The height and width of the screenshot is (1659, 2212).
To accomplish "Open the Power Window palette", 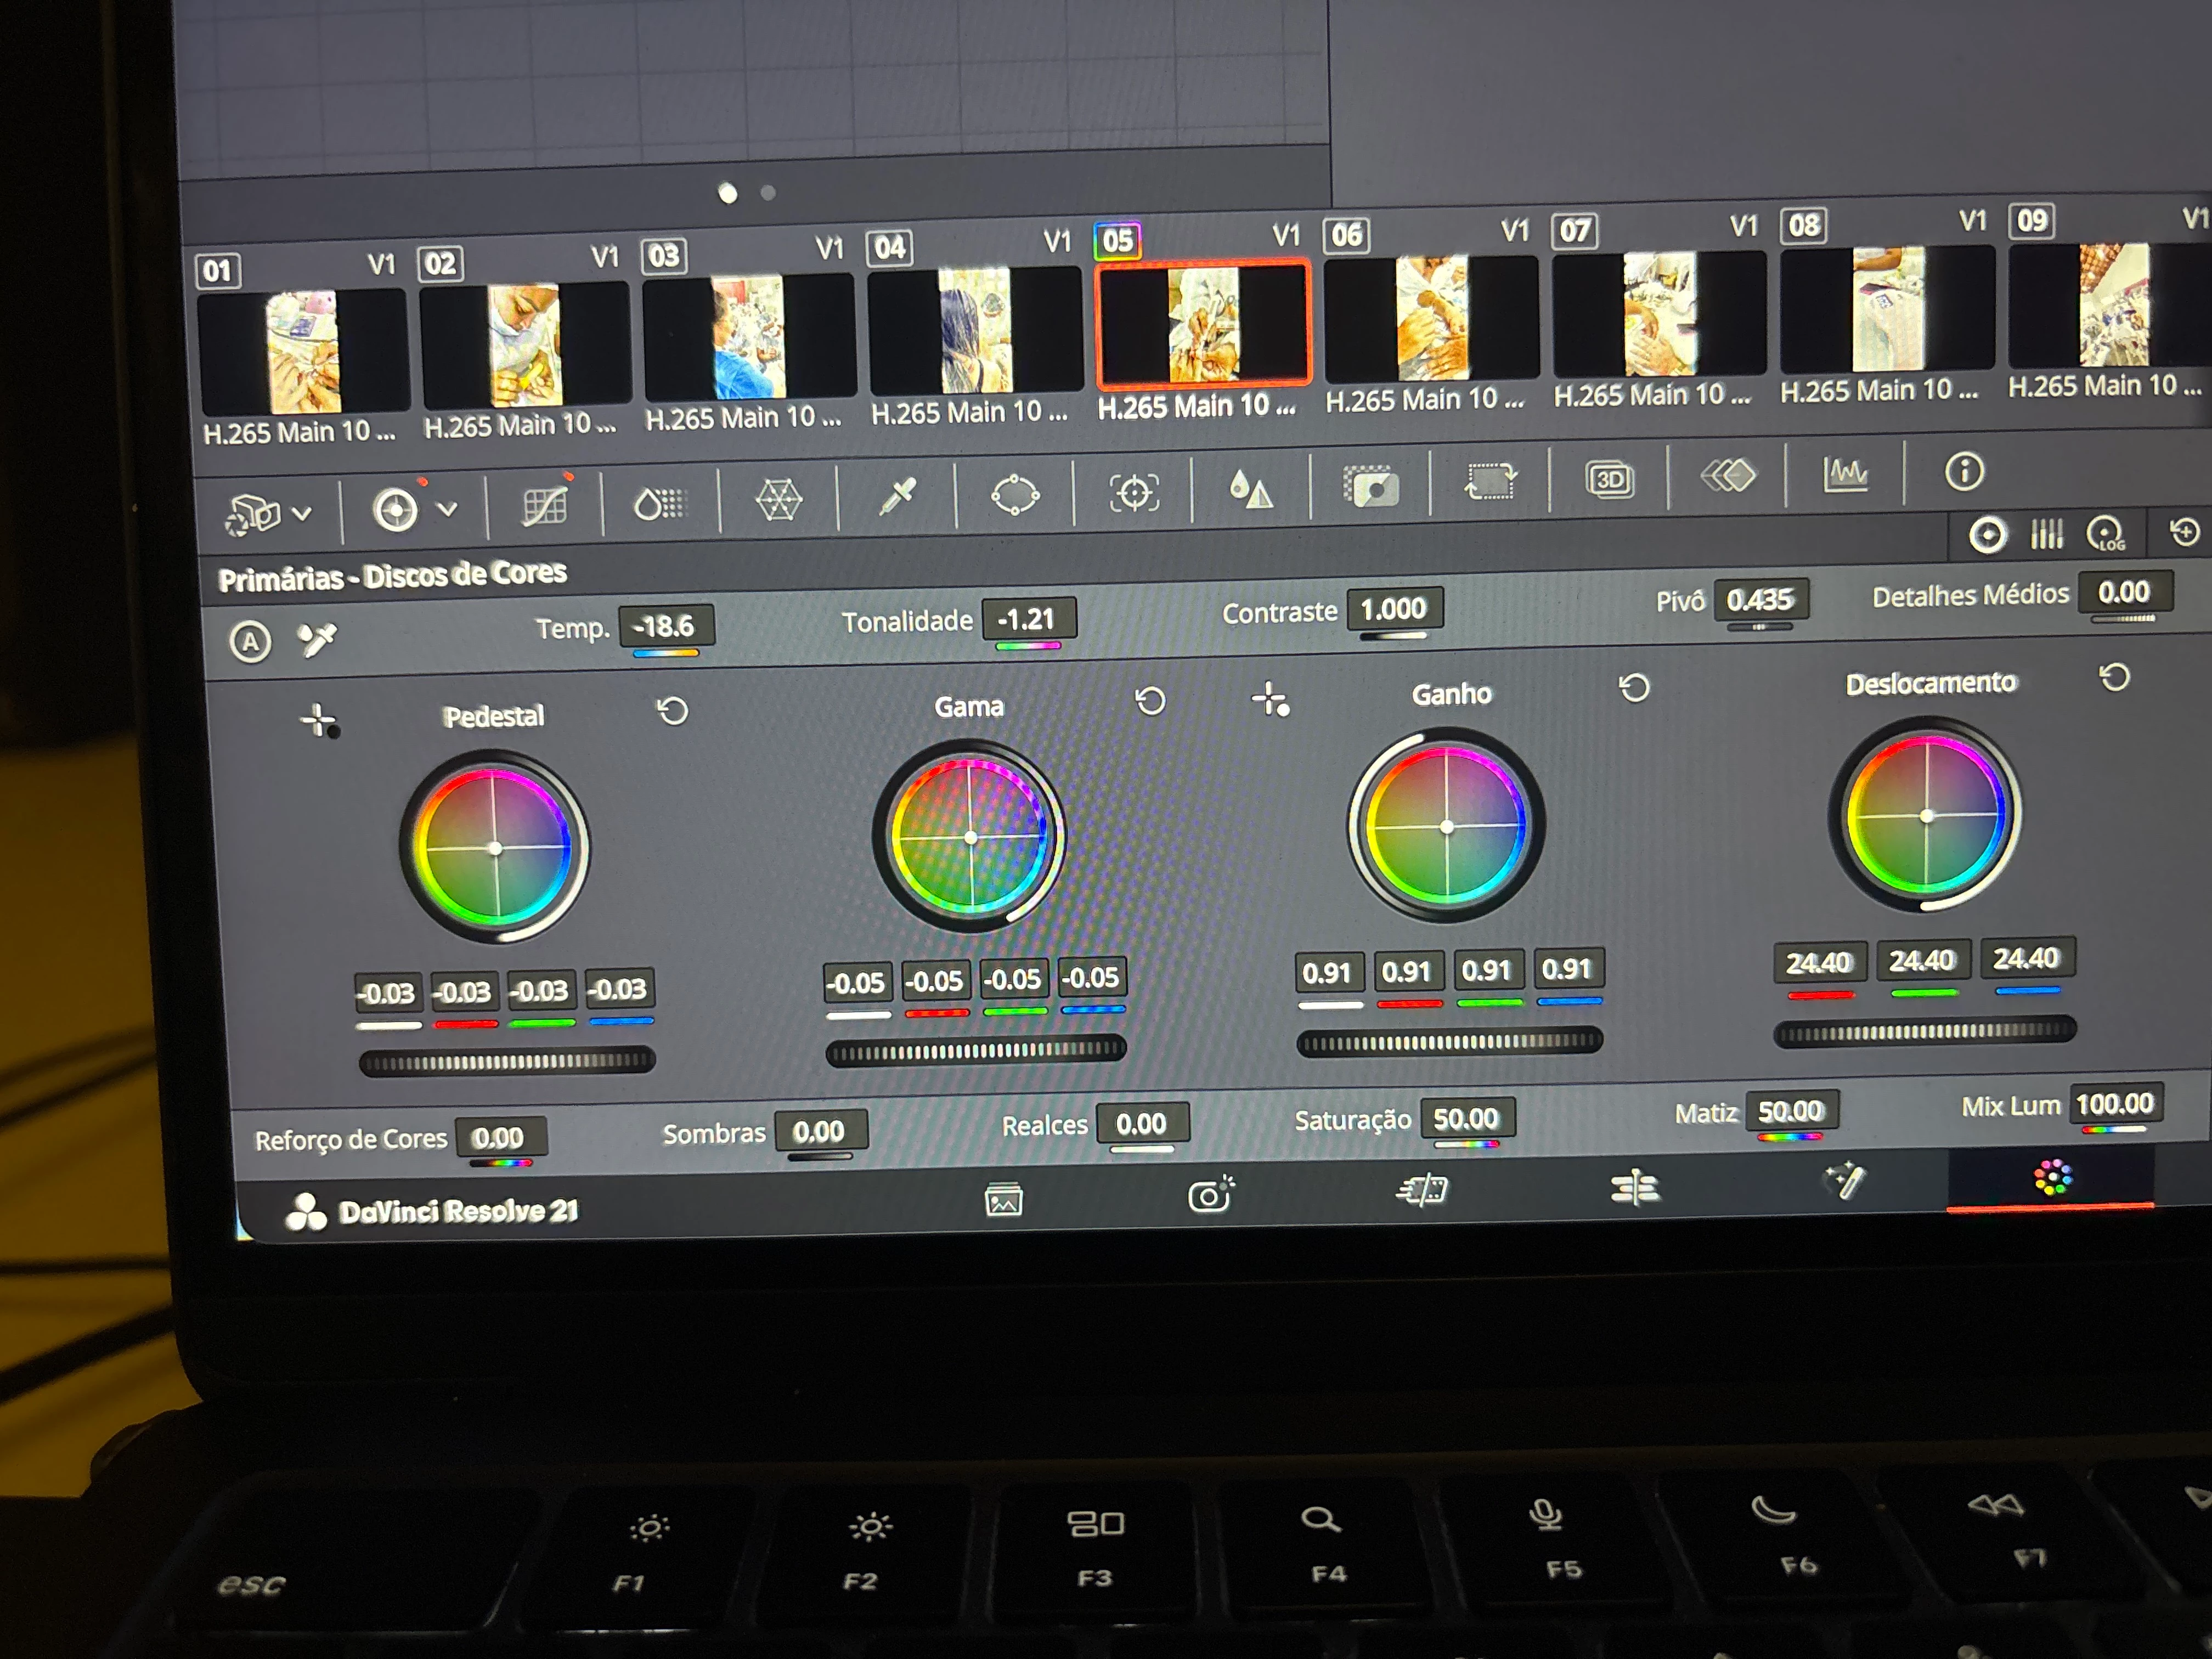I will [1015, 494].
